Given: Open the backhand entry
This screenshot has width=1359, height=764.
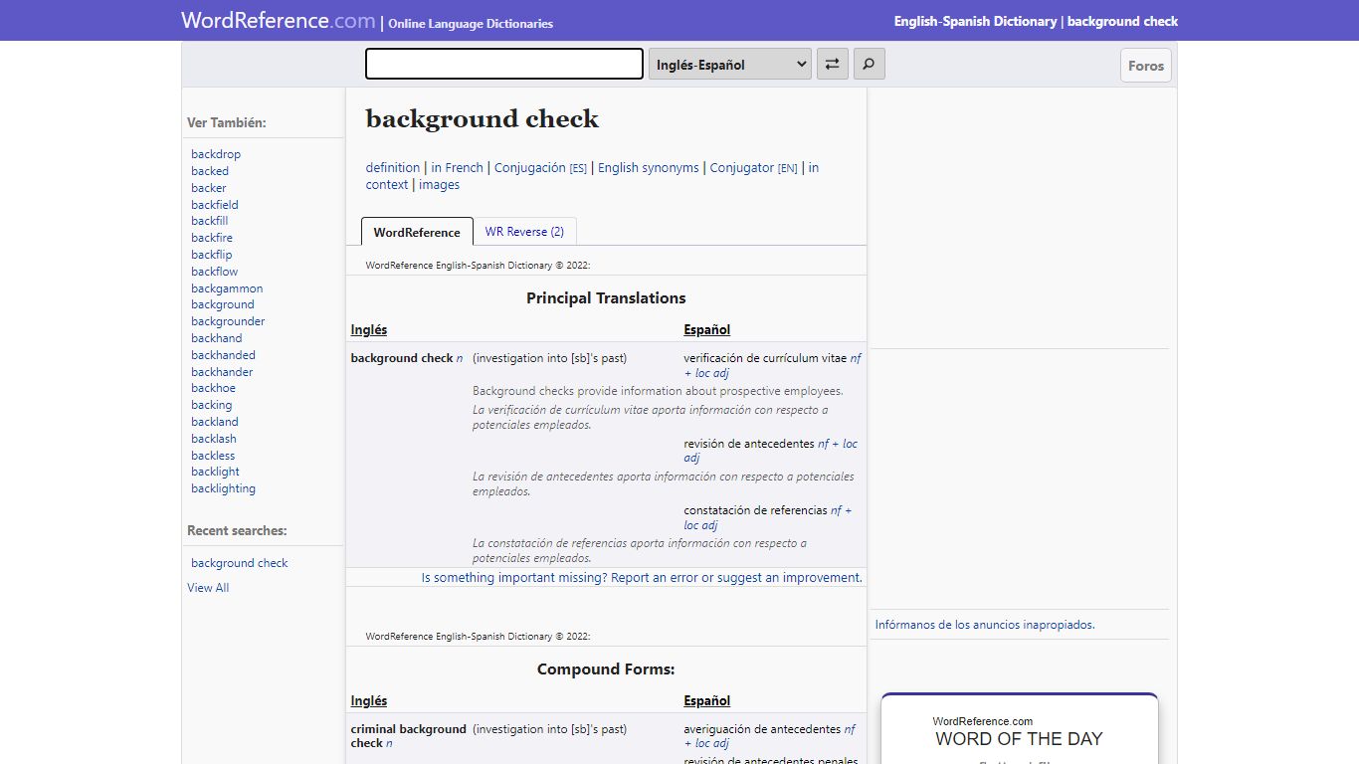Looking at the screenshot, I should coord(217,338).
